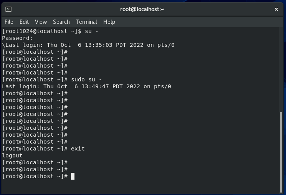
Task: Click the "su -" command on the first line
Action: pyautogui.click(x=92, y=31)
